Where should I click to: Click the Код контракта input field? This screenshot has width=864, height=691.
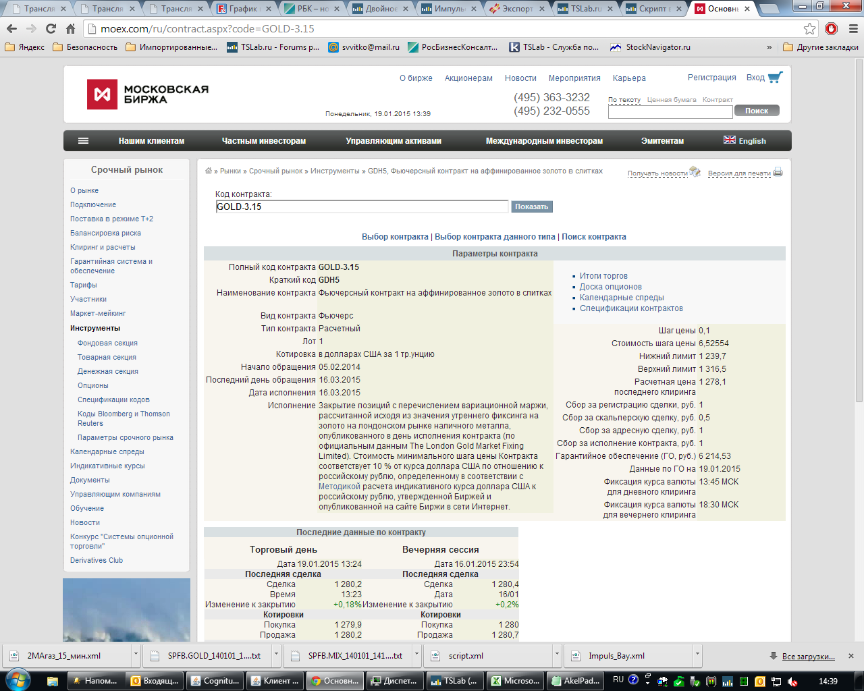coord(362,206)
